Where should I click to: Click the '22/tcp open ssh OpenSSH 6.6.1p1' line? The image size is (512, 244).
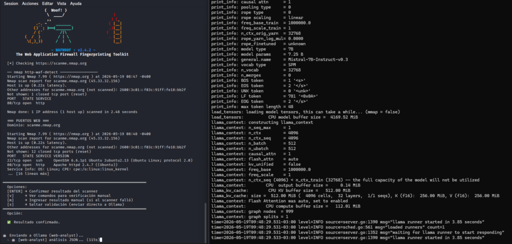(99, 160)
